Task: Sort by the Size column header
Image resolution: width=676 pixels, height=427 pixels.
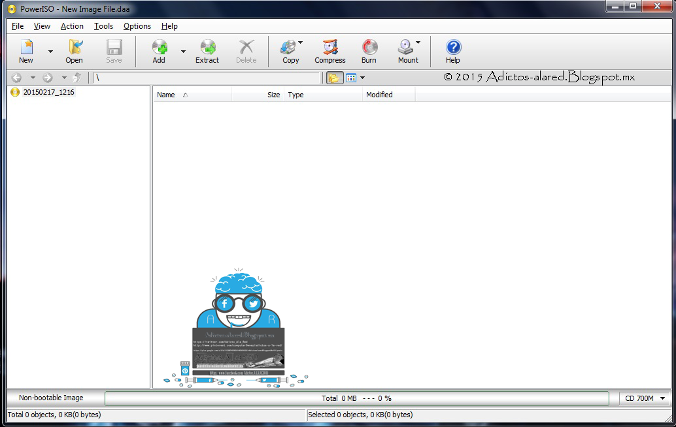Action: [258, 95]
